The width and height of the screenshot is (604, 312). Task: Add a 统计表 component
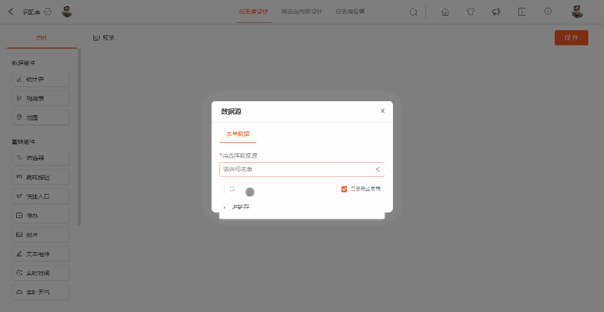40,79
